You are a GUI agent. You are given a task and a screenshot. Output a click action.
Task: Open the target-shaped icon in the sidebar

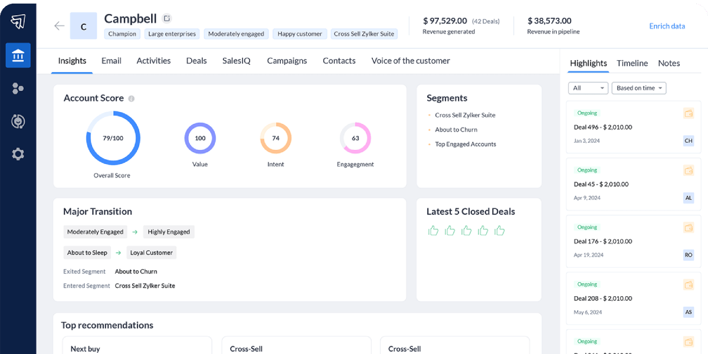[x=18, y=122]
